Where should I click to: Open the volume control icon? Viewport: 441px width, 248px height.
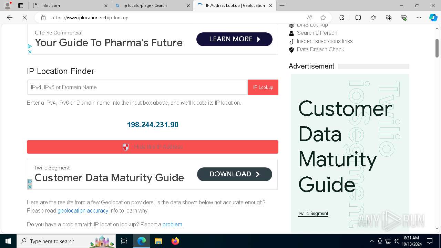point(397,241)
